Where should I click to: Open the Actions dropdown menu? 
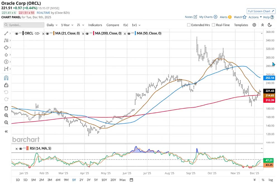[x=254, y=17]
